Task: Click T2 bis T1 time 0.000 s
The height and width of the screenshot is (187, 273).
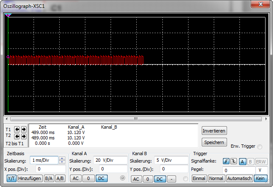Action: click(42, 143)
